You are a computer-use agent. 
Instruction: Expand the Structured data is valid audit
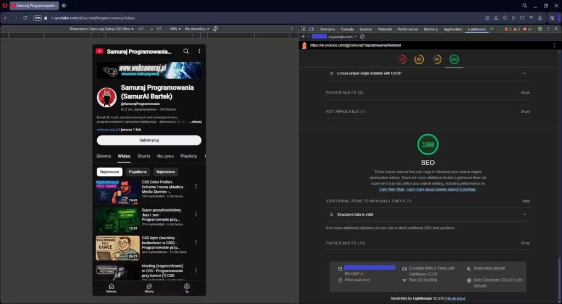tap(428, 215)
